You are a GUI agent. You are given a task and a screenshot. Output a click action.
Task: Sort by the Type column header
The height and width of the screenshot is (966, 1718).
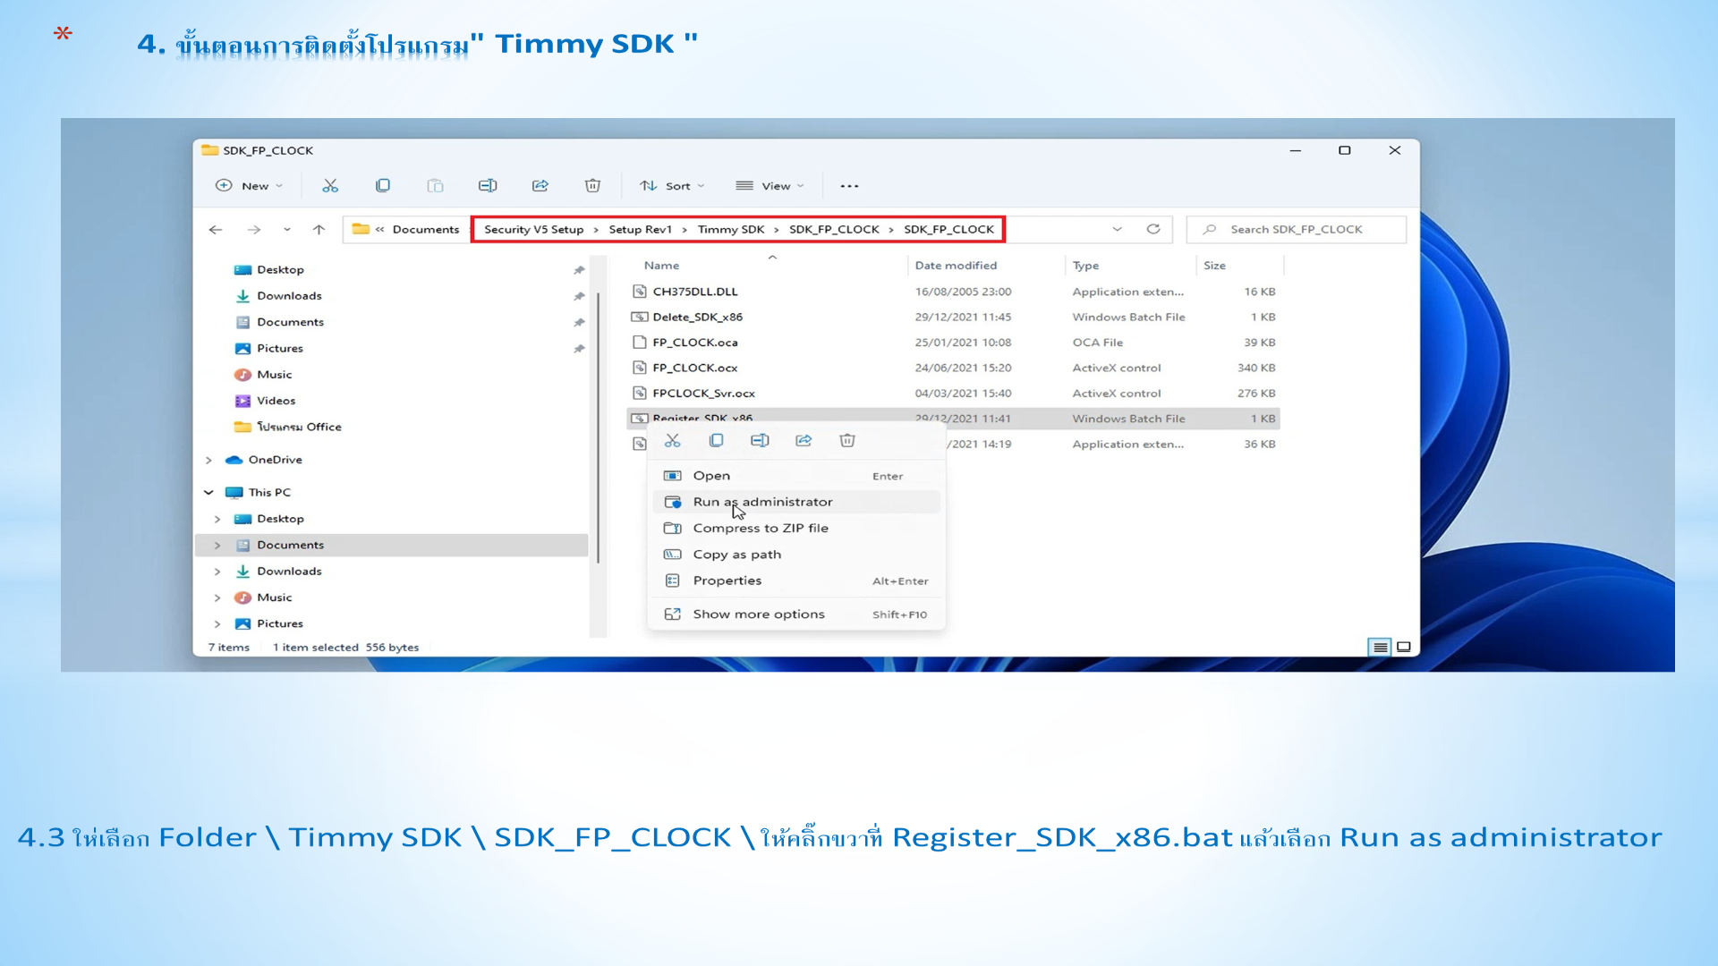pyautogui.click(x=1085, y=266)
